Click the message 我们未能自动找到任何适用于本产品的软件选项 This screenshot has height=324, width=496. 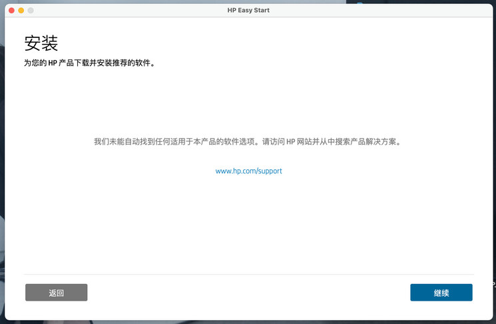click(178, 141)
